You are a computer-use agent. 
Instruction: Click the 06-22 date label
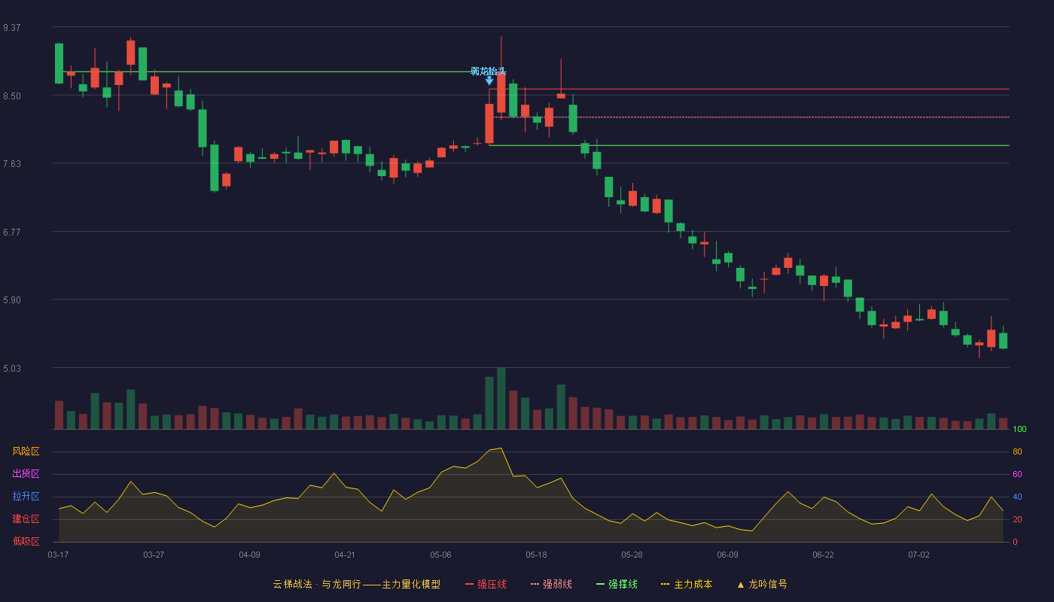pos(823,555)
